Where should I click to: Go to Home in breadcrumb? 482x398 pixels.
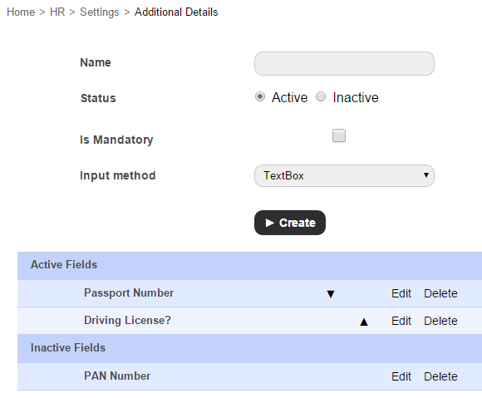[21, 12]
